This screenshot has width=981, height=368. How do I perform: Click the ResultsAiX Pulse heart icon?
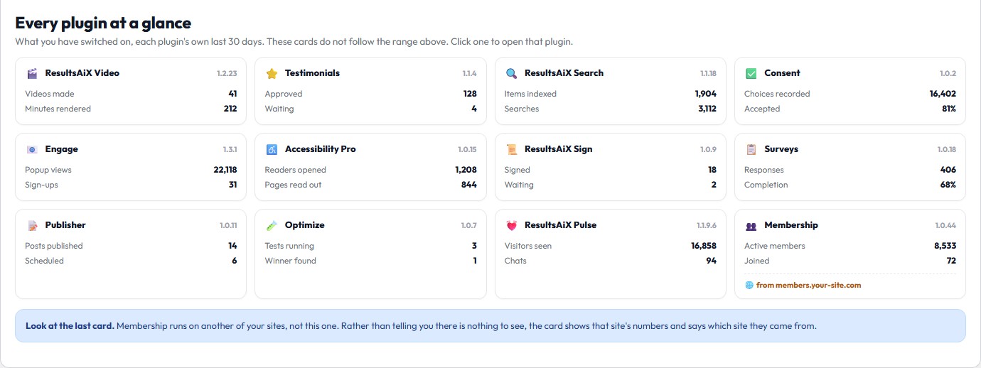[511, 225]
